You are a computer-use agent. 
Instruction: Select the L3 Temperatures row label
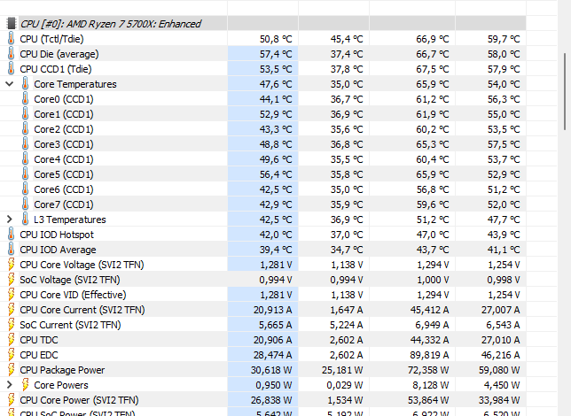tap(70, 220)
